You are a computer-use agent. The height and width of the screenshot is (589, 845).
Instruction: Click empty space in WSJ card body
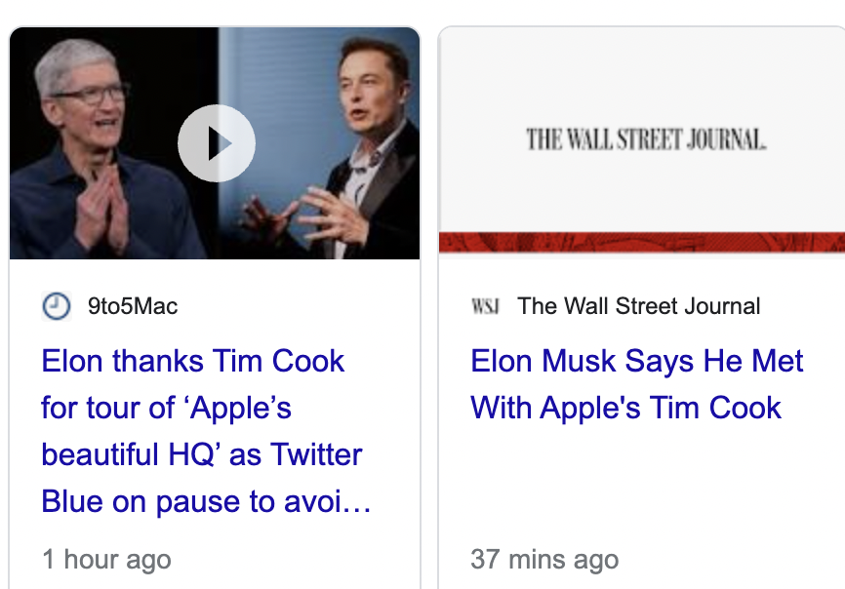coord(639,488)
